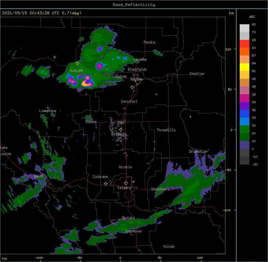Click the dBZ legend heading

(252, 16)
